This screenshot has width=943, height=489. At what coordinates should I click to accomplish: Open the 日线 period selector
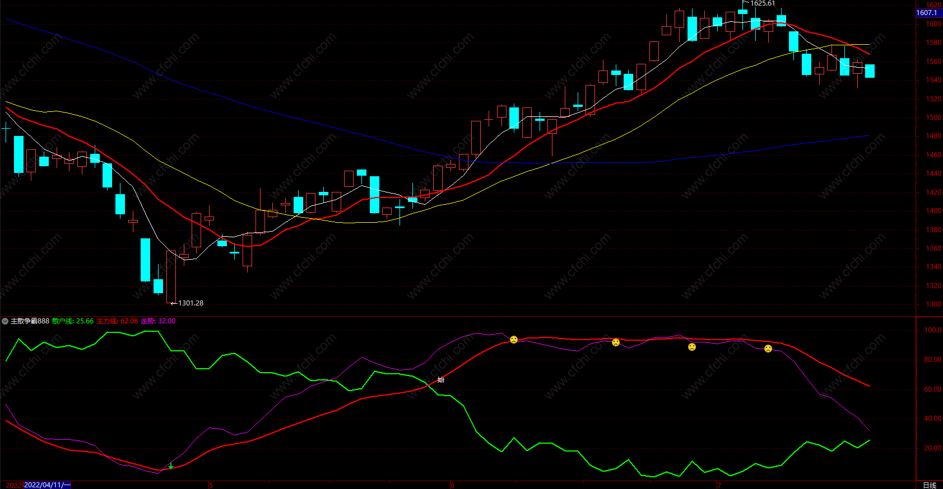(930, 485)
